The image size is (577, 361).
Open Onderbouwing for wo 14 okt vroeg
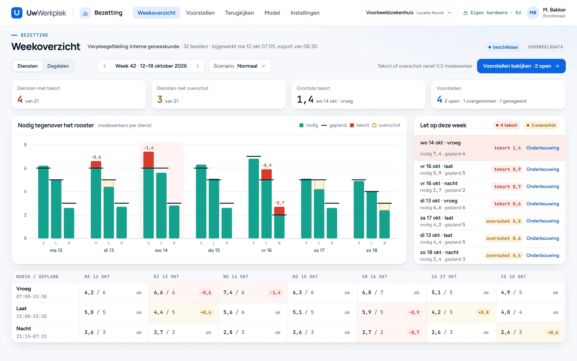(542, 148)
